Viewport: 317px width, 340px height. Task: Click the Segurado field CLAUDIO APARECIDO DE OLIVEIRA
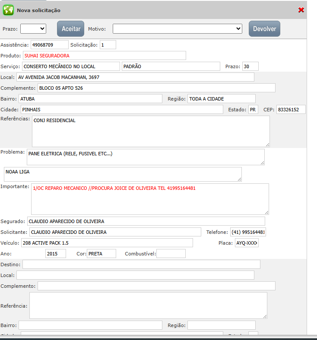[146, 221]
